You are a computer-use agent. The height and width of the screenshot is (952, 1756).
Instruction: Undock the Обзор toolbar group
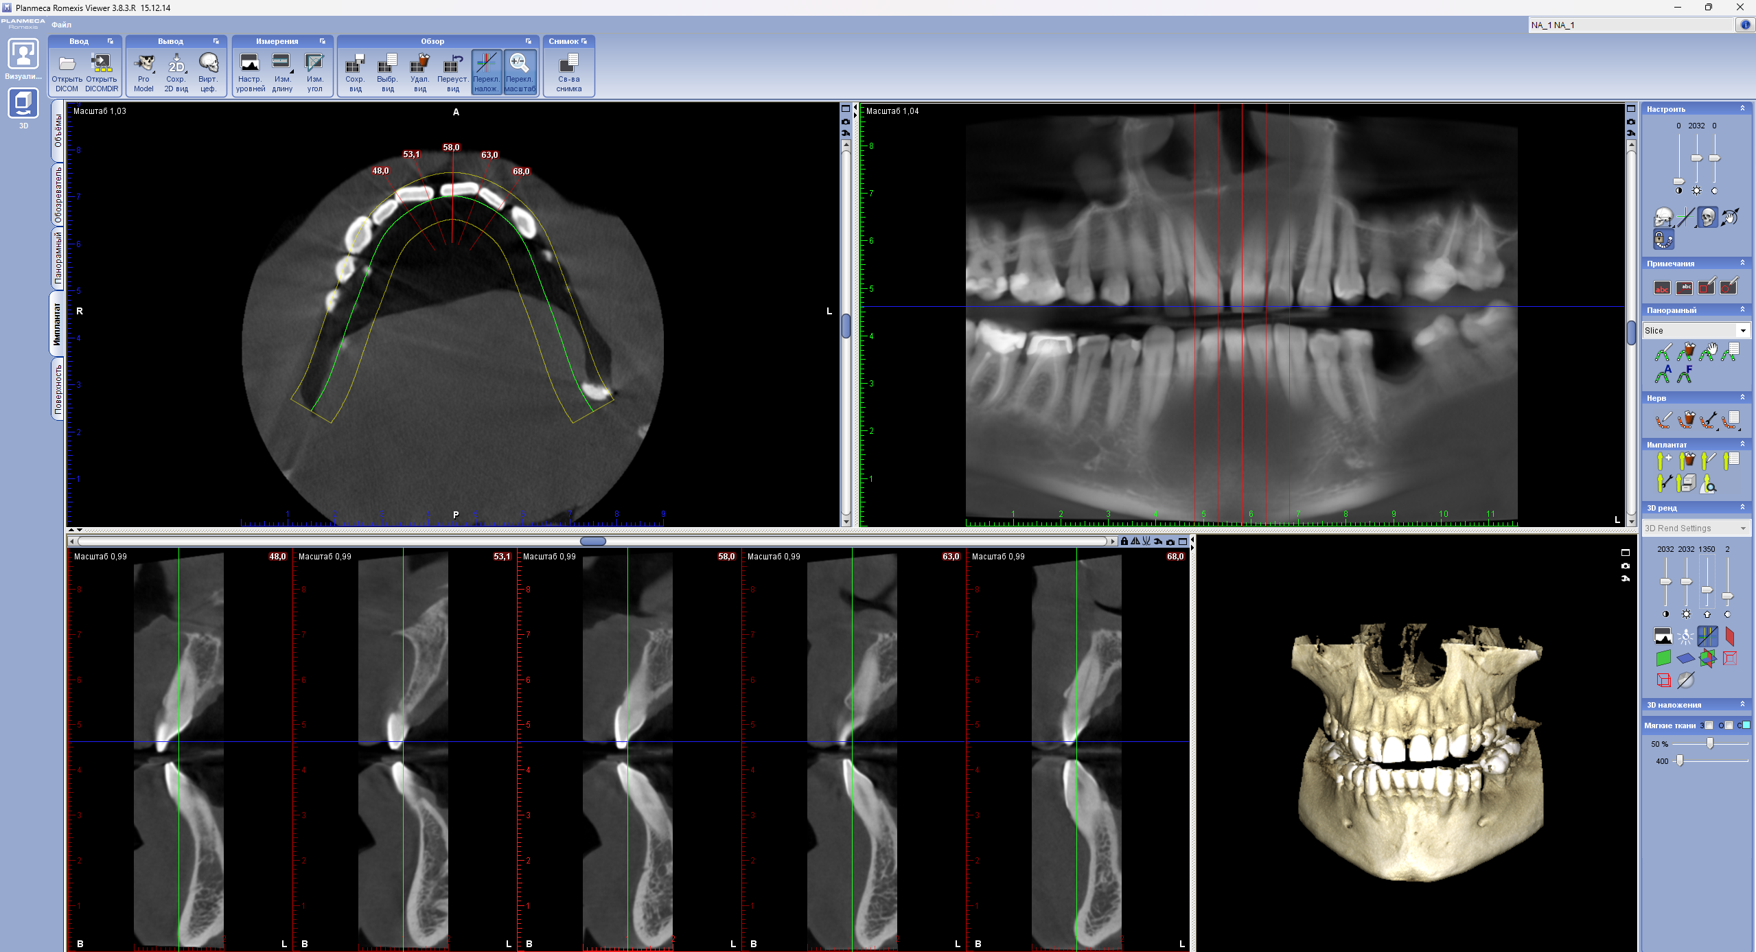[x=528, y=41]
